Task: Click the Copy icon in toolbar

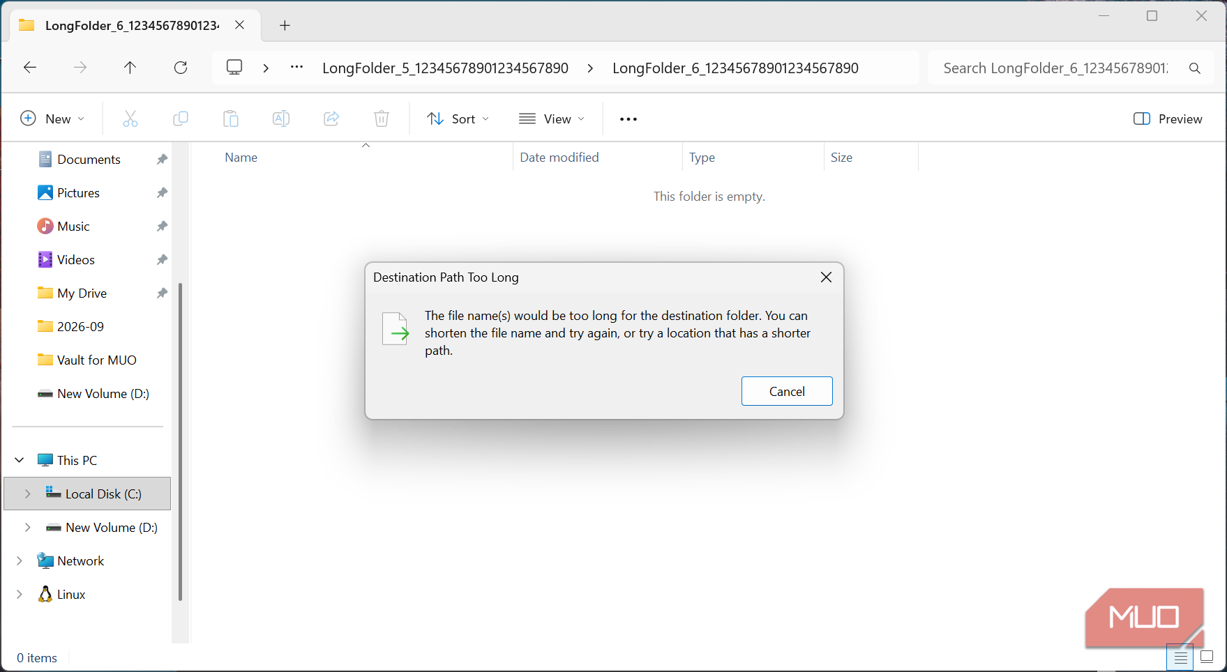Action: click(x=181, y=119)
